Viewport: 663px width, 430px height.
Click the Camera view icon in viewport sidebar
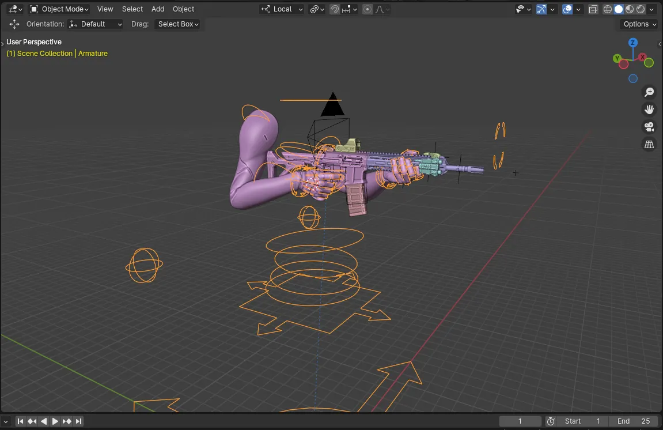649,126
